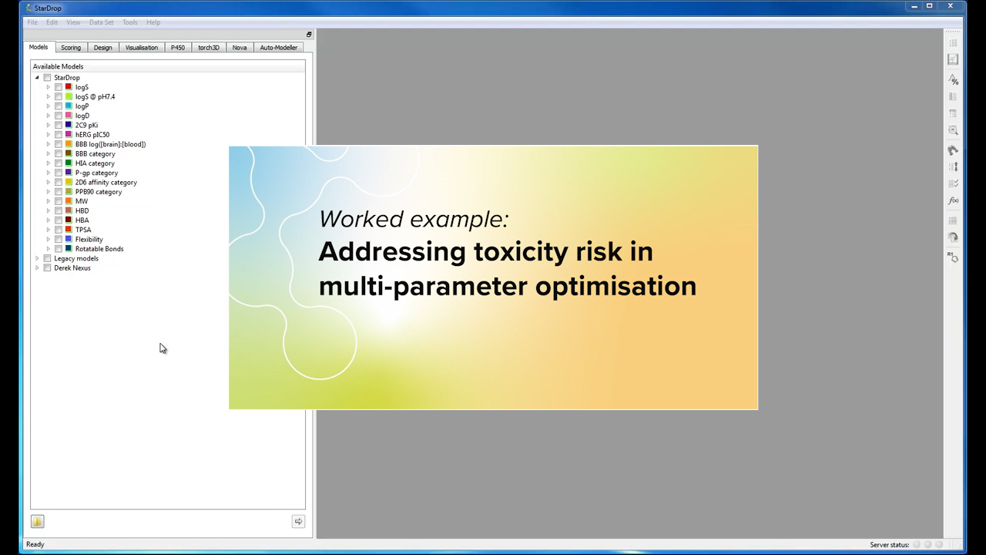
Task: Click the sort rows icon on right toolbar
Action: pyautogui.click(x=953, y=166)
